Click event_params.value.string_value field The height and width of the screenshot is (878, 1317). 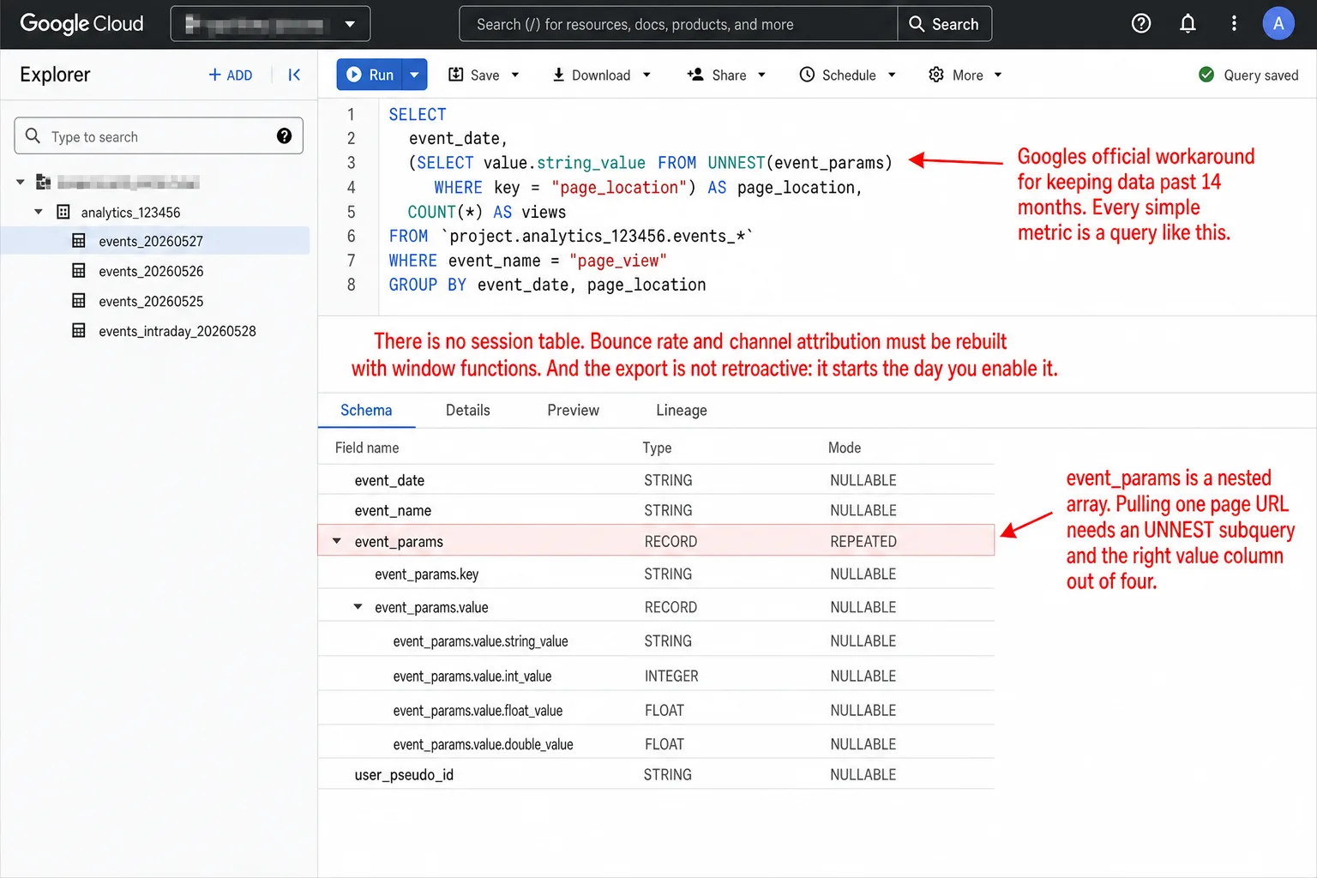click(x=480, y=641)
